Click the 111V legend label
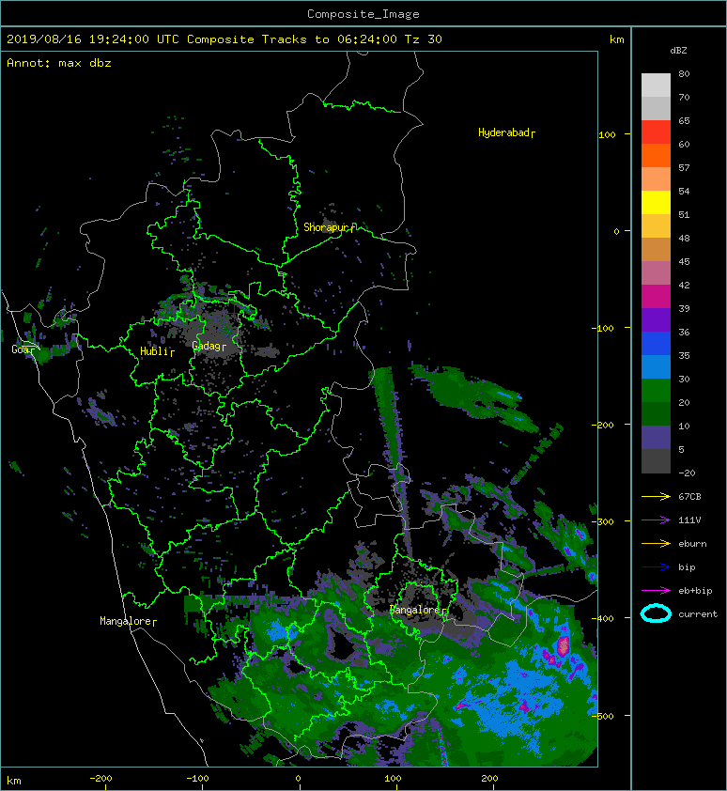This screenshot has width=727, height=791. 689,520
